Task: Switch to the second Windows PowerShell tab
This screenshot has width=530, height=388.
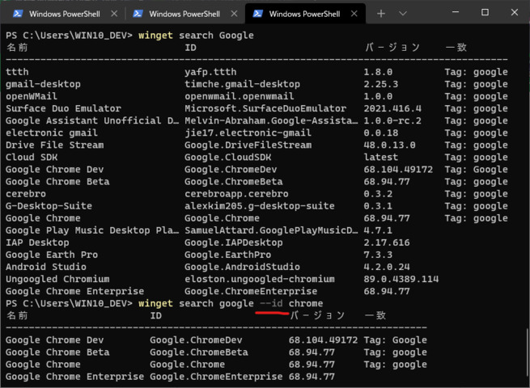Action: [183, 14]
